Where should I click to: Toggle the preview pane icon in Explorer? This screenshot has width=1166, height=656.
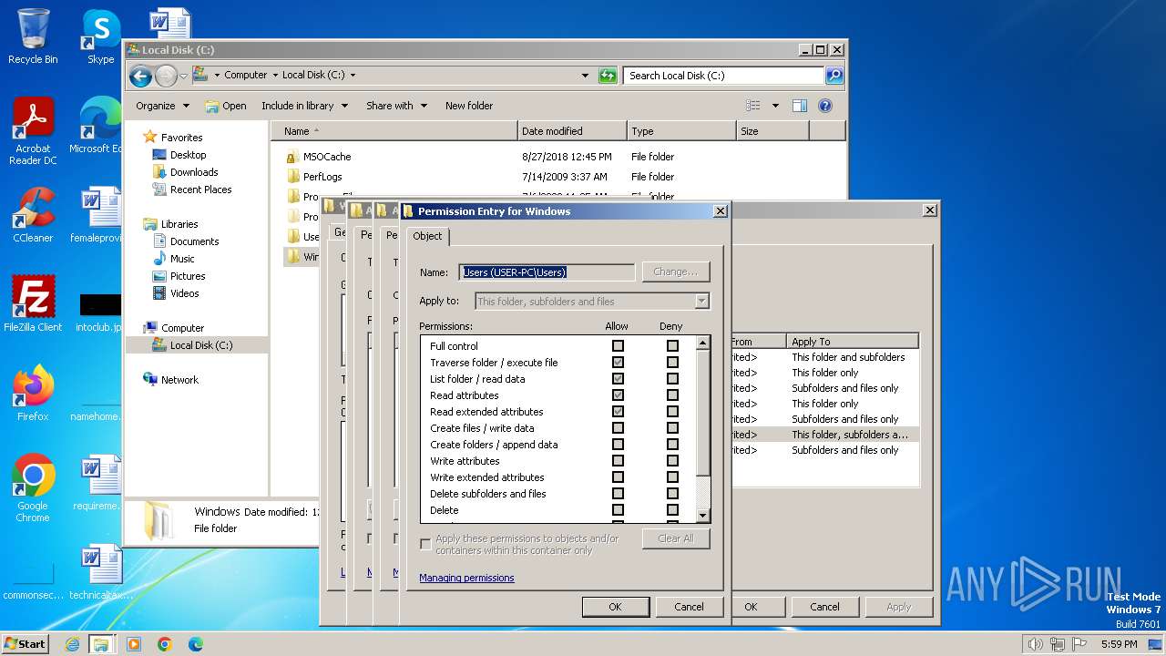tap(800, 106)
